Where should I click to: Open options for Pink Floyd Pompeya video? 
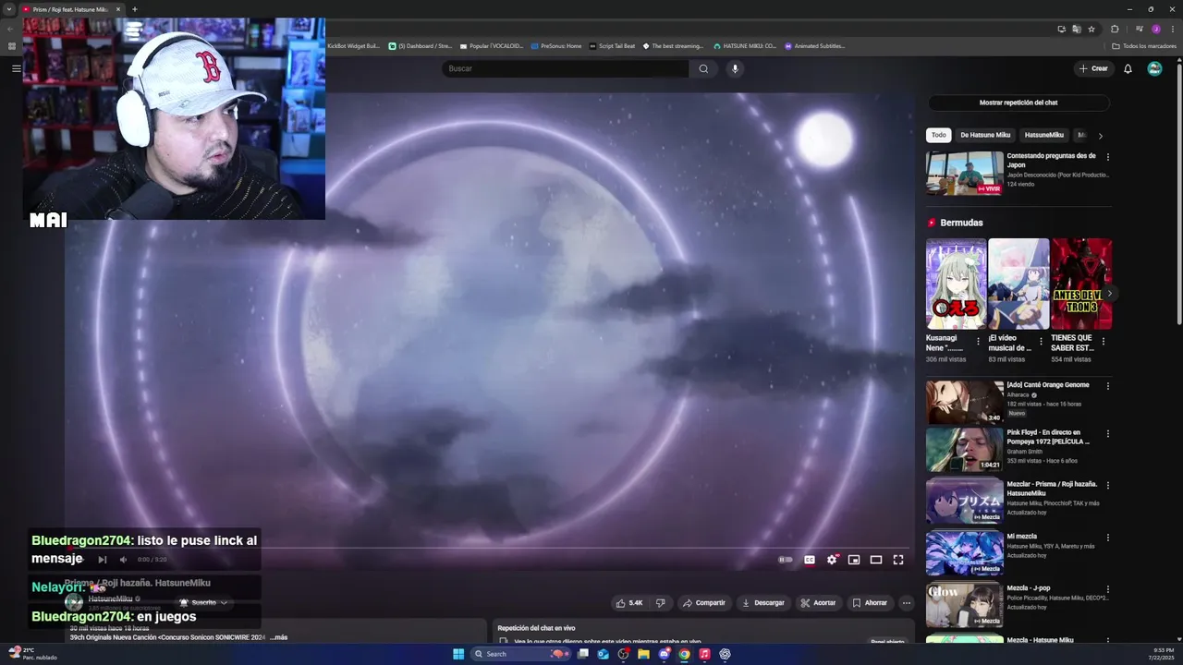coord(1108,433)
